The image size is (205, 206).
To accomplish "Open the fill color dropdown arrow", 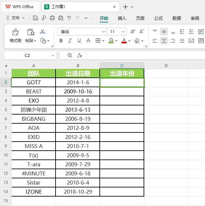I will pyautogui.click(x=116, y=41).
